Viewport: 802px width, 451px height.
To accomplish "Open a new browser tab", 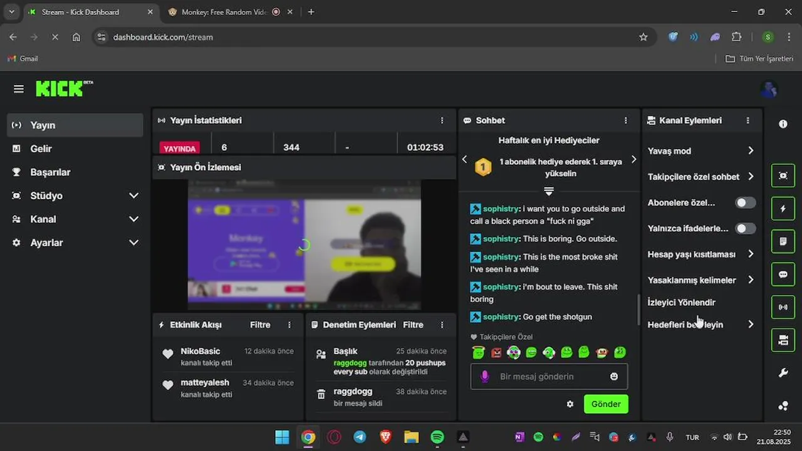I will point(311,12).
